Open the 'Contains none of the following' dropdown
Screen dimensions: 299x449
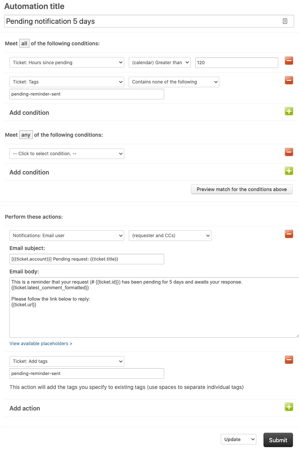pyautogui.click(x=174, y=82)
